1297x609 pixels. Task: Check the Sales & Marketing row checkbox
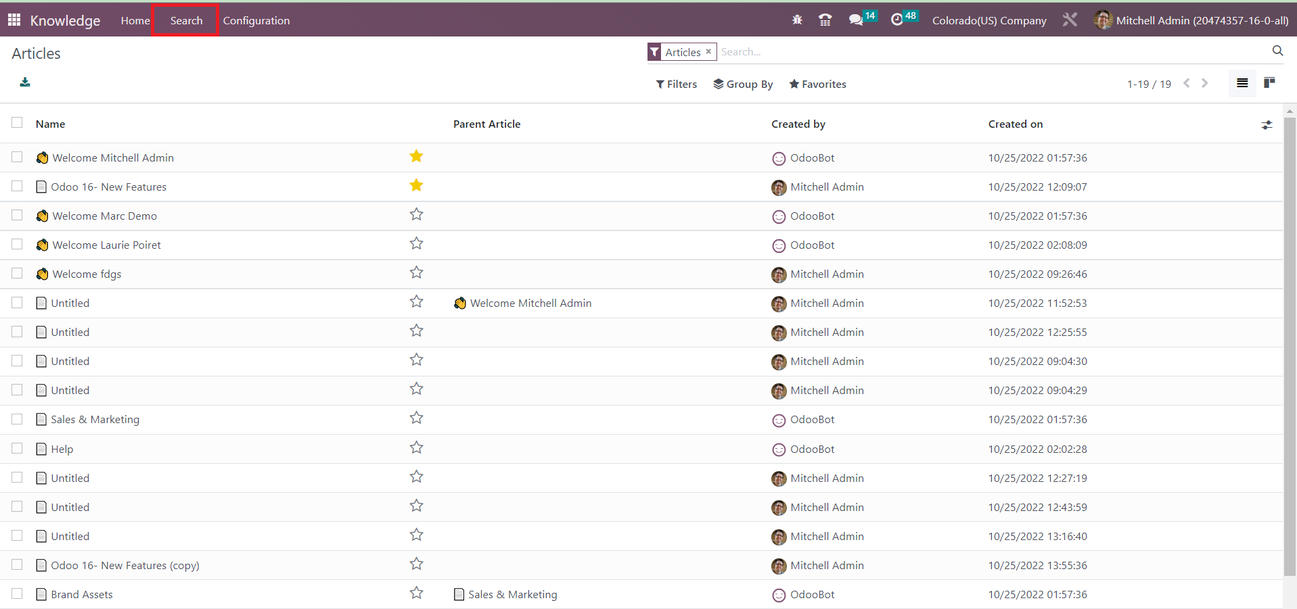(x=17, y=419)
